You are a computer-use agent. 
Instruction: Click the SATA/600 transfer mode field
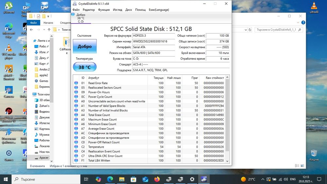(x=154, y=53)
